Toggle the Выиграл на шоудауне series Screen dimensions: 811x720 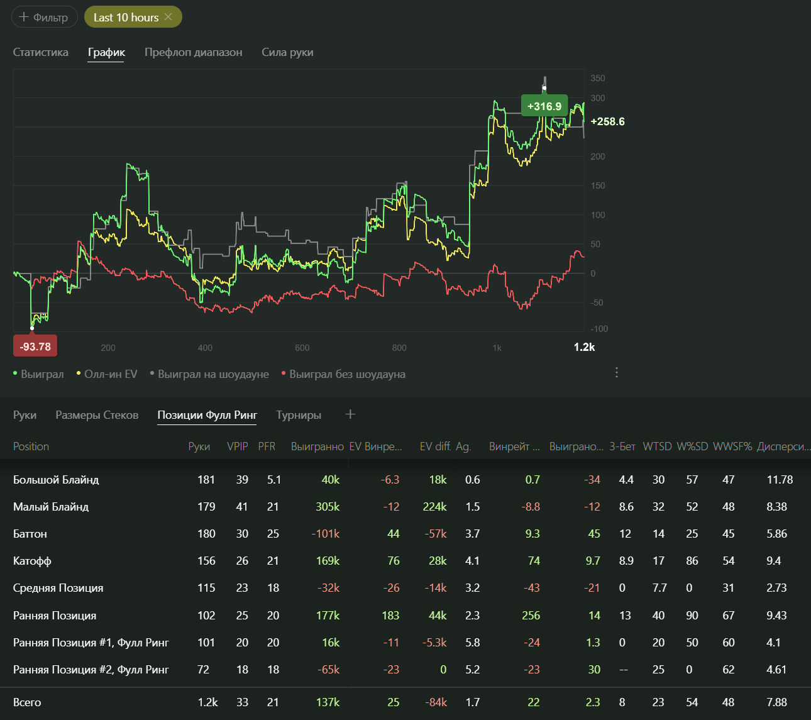pyautogui.click(x=209, y=374)
